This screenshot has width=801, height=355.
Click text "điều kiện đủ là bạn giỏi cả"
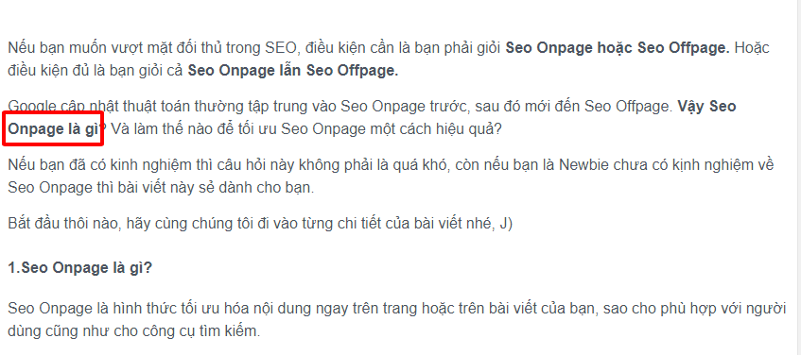[96, 71]
